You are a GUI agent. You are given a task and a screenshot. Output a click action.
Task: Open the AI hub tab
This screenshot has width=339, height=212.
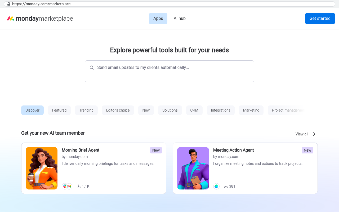pyautogui.click(x=180, y=19)
